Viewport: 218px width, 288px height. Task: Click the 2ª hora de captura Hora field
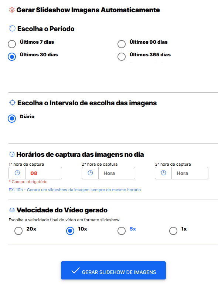point(117,173)
